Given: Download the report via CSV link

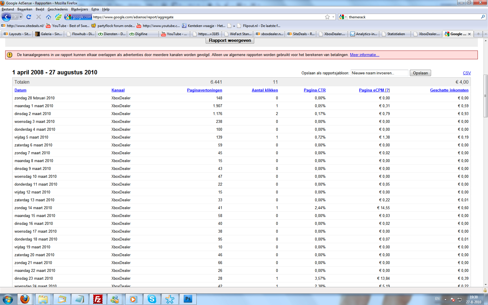Looking at the screenshot, I should 467,73.
